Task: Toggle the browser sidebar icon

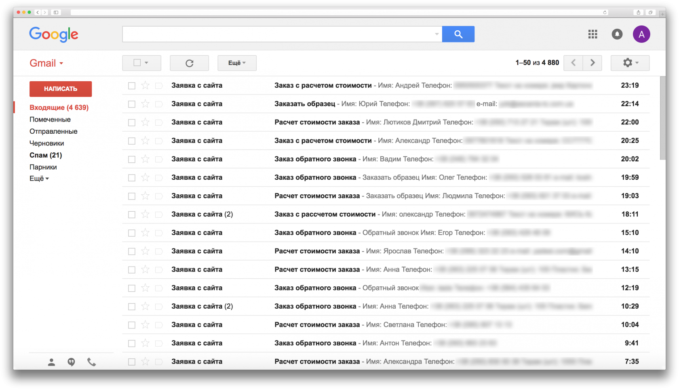Action: click(x=56, y=13)
